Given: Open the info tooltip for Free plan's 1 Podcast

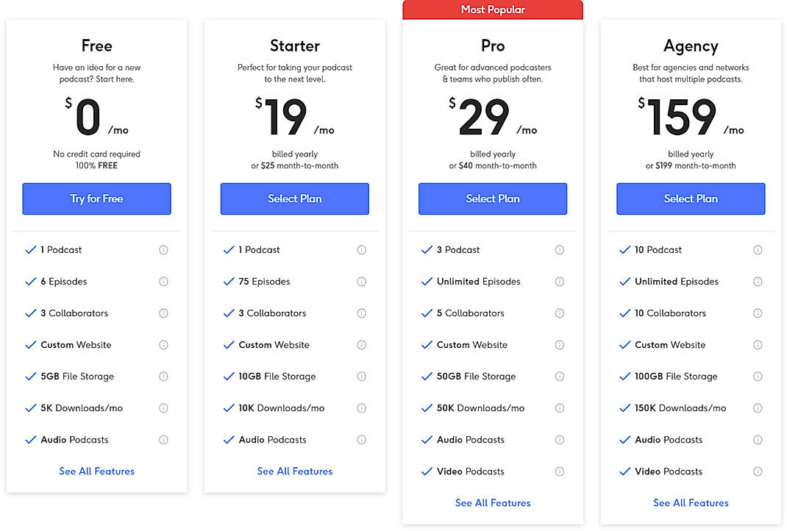Looking at the screenshot, I should [163, 249].
